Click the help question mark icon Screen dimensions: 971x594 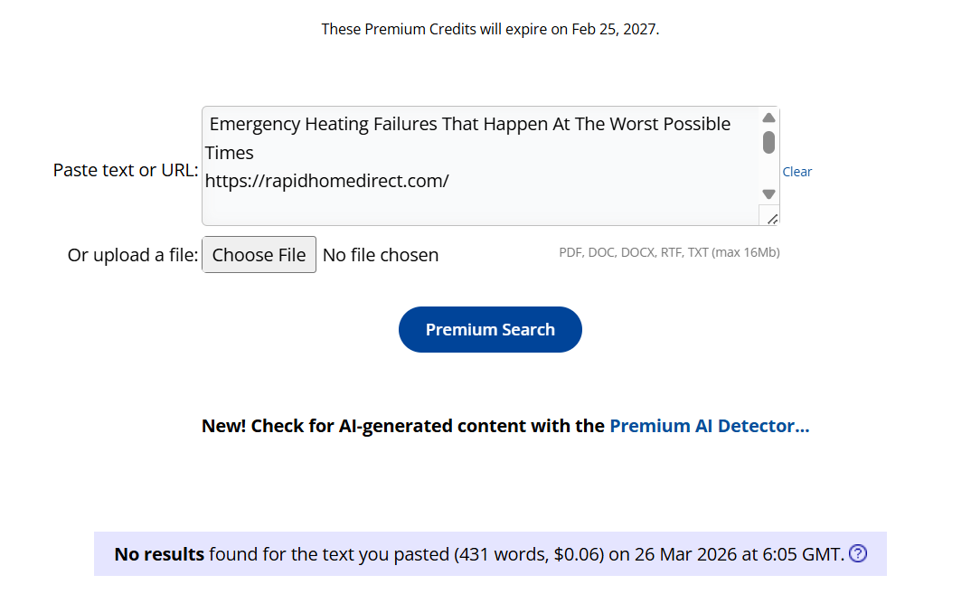click(x=858, y=554)
